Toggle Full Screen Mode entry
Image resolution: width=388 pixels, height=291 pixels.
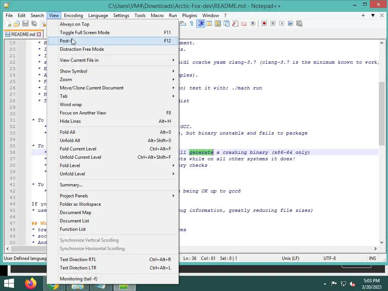[x=113, y=33]
